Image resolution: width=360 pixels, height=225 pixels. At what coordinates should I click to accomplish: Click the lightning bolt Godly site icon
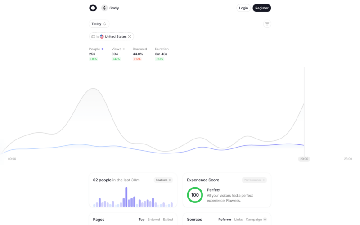tap(104, 8)
